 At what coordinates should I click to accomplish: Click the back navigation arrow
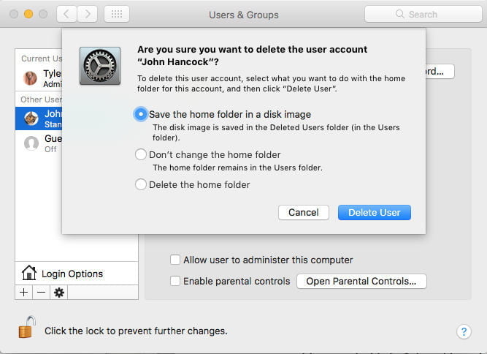(66, 14)
